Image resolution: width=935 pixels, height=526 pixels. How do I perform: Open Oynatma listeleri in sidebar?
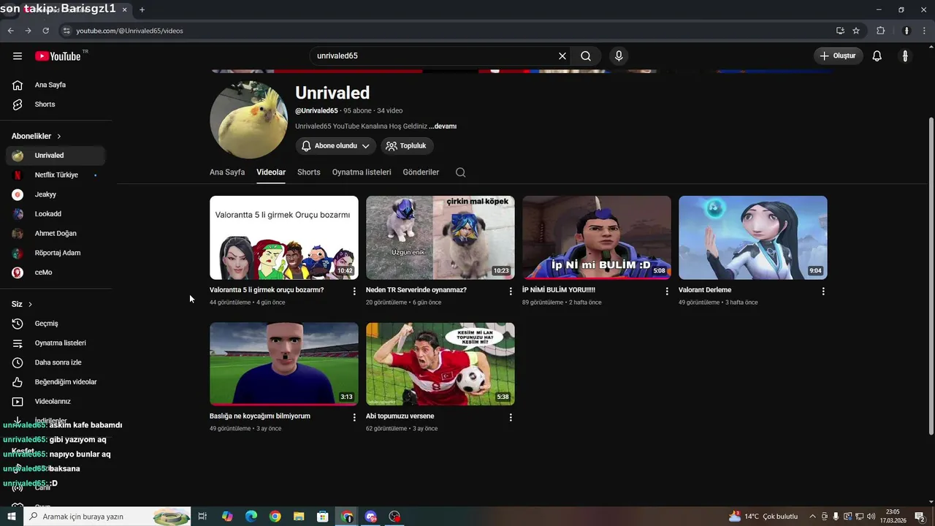tap(56, 343)
